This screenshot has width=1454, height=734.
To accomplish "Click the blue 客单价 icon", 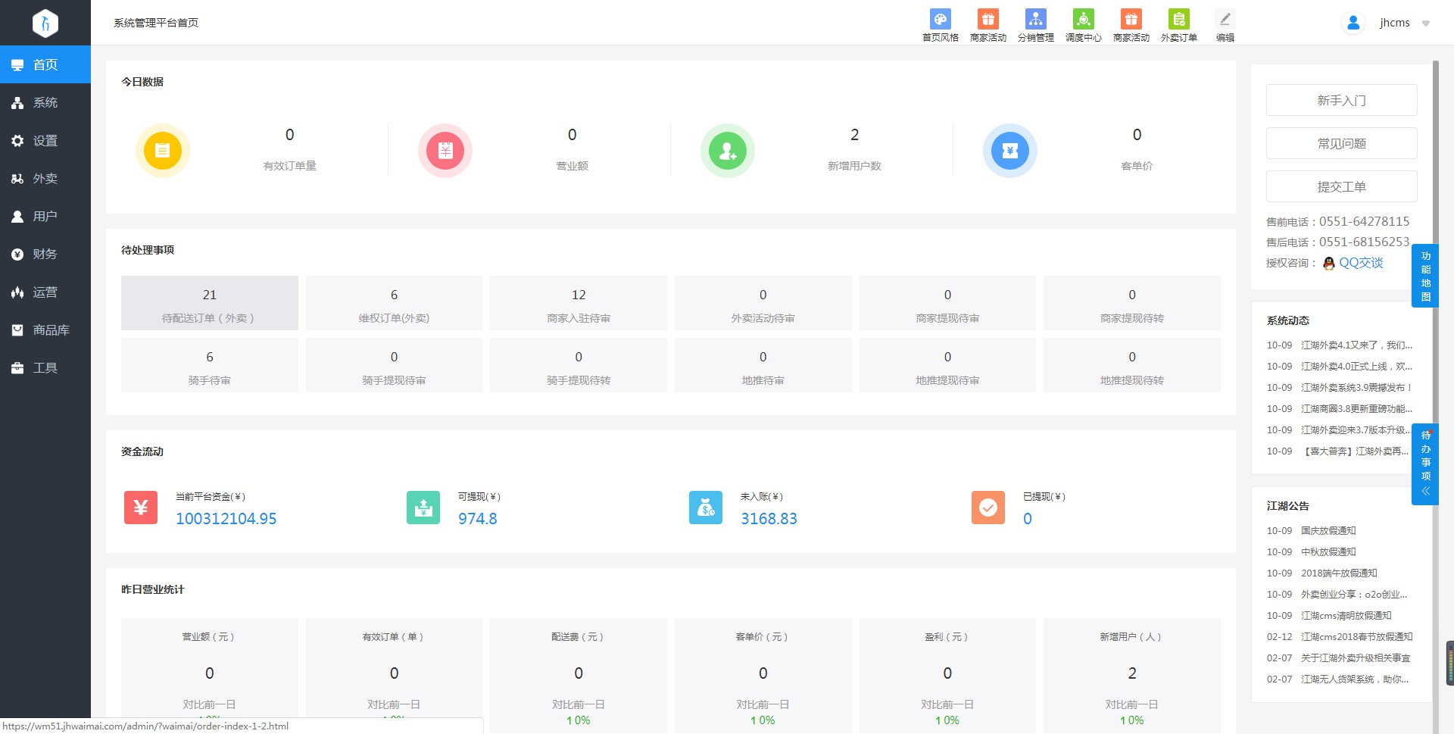I will tap(1009, 150).
